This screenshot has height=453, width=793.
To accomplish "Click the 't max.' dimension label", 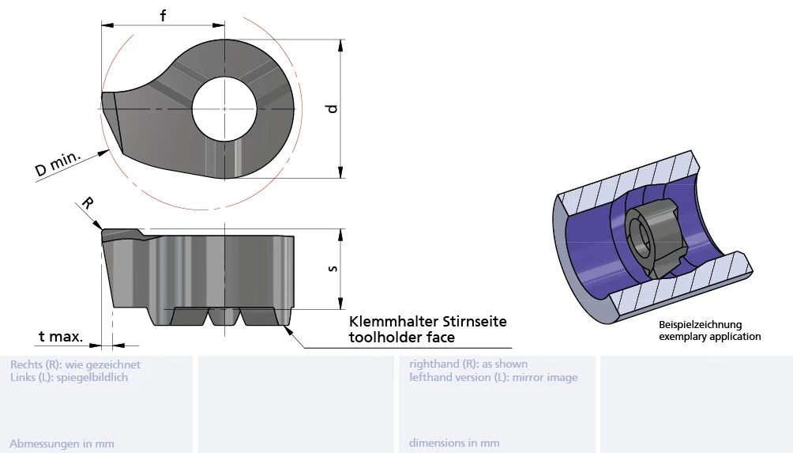I will (61, 337).
